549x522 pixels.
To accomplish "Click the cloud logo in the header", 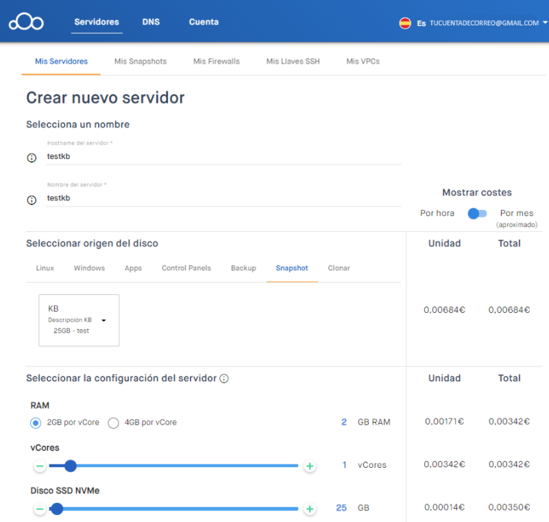I will coord(26,22).
